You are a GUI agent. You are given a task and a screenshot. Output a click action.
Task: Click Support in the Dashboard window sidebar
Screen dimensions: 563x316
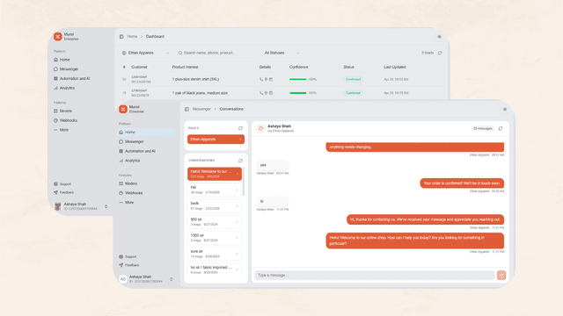click(x=62, y=183)
